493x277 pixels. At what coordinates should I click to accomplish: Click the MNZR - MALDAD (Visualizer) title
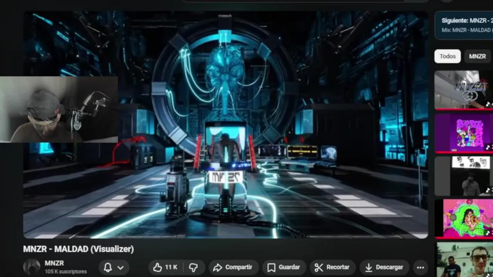point(78,249)
